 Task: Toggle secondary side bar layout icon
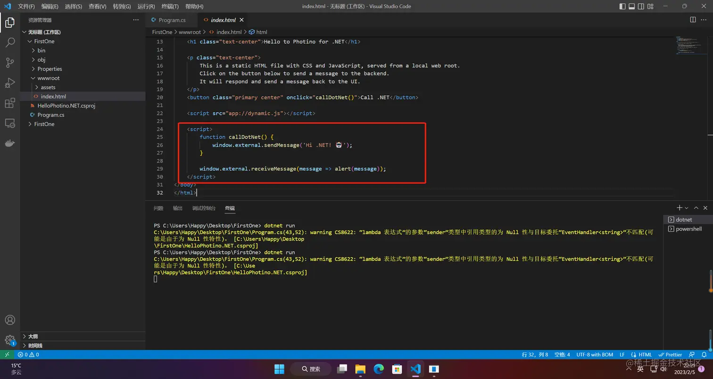click(x=641, y=6)
